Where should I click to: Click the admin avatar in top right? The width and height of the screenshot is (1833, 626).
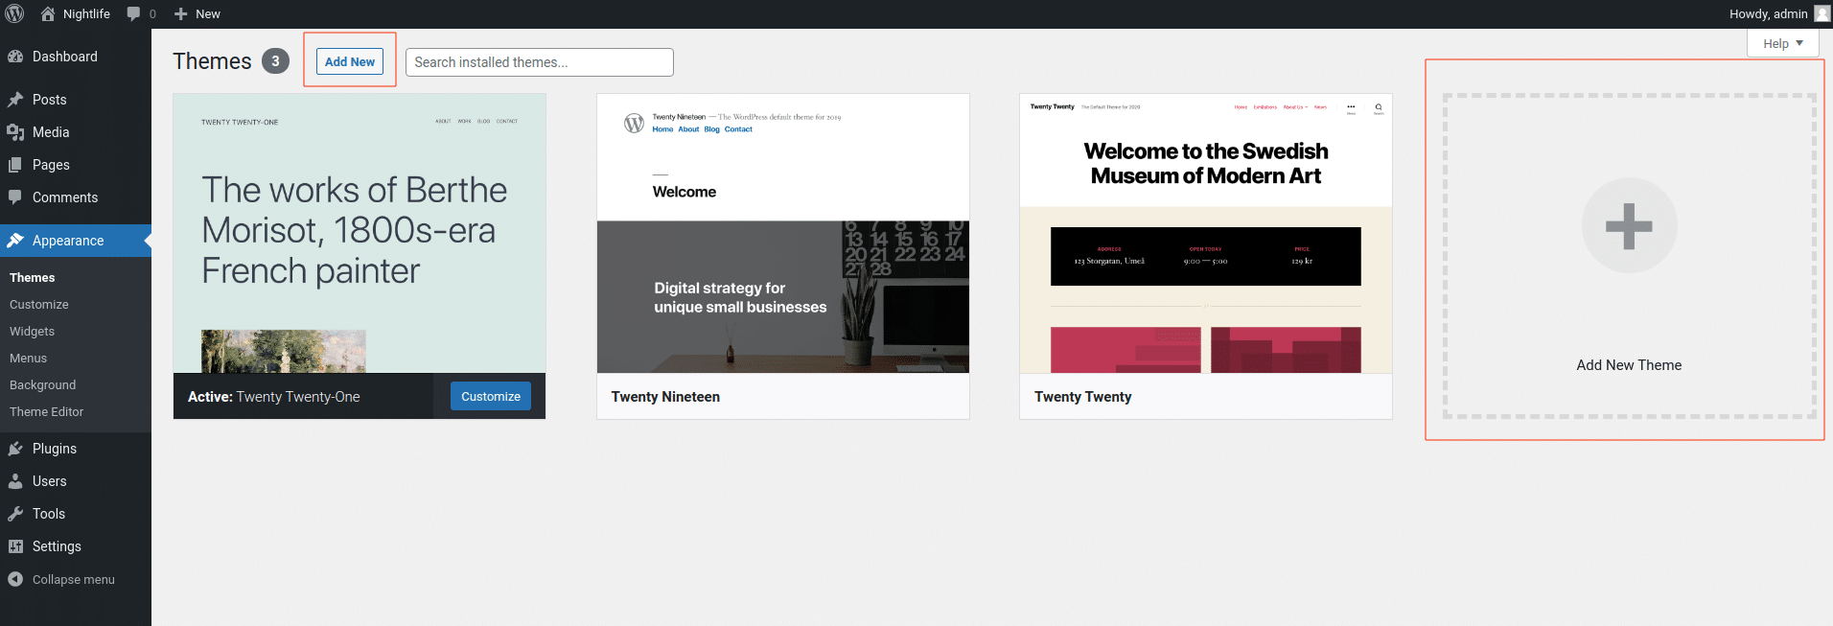pos(1821,13)
